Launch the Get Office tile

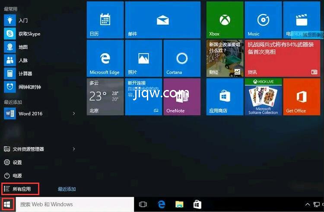(x=301, y=96)
